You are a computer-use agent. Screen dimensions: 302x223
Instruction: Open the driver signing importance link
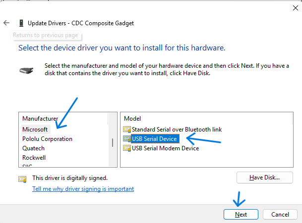(83, 189)
